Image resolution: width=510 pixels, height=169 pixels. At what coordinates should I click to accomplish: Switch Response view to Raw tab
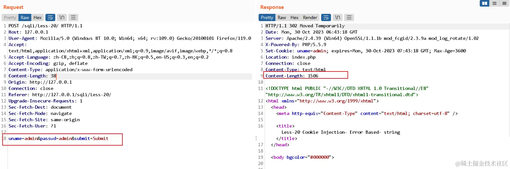tap(282, 17)
